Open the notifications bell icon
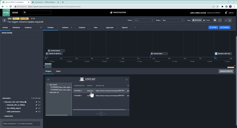 [226, 13]
